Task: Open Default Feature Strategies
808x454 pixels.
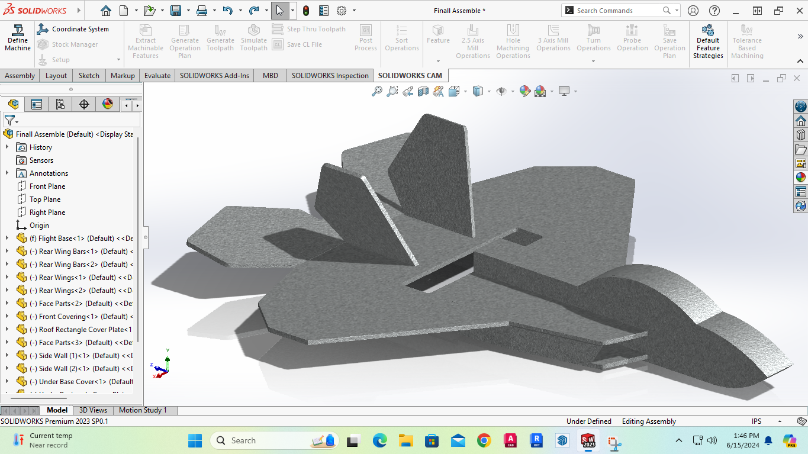Action: 708,41
